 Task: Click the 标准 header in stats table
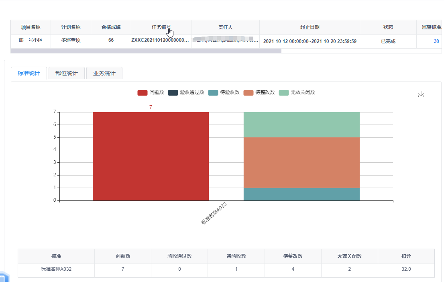(x=56, y=256)
